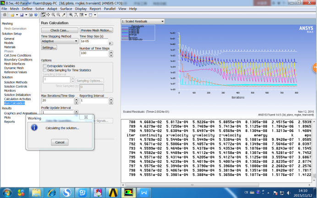Cancel the running calculation

pos(60,142)
